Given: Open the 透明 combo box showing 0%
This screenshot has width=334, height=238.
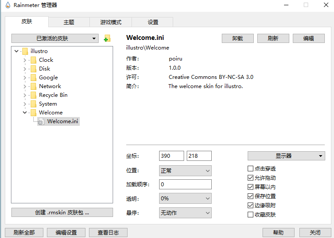Looking at the screenshot, I should coord(185,199).
